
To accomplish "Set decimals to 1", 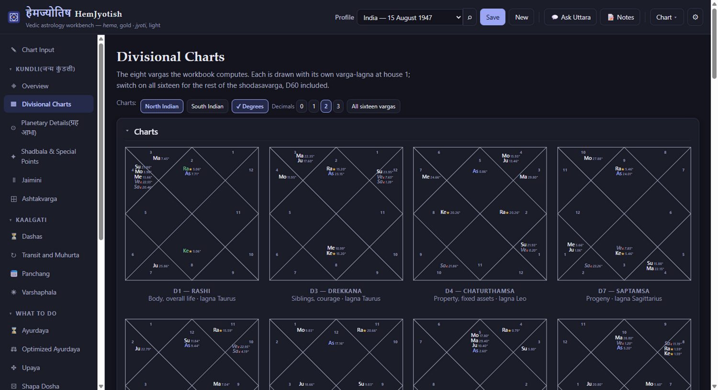I will tap(314, 106).
